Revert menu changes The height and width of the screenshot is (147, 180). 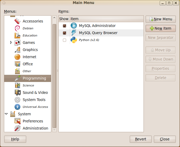[141, 139]
